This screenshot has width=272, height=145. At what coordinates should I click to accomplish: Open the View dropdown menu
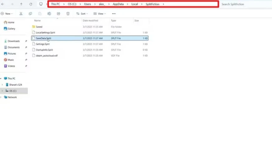(100, 14)
